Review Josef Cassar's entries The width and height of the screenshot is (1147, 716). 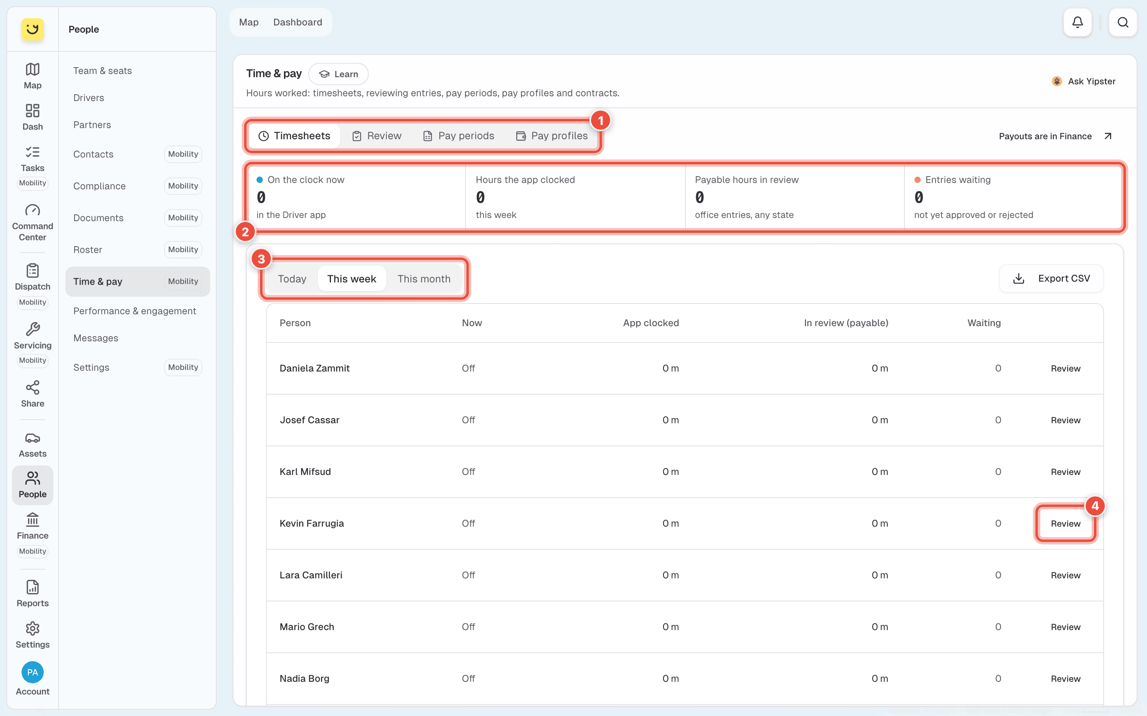pyautogui.click(x=1065, y=420)
